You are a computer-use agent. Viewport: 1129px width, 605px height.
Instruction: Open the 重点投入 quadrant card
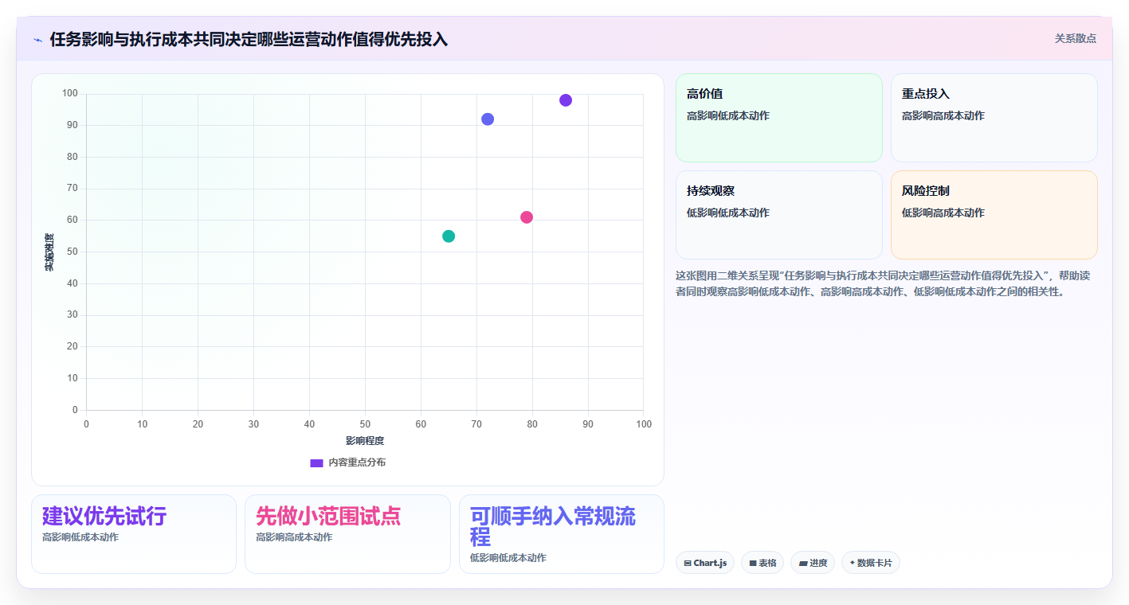pos(994,118)
